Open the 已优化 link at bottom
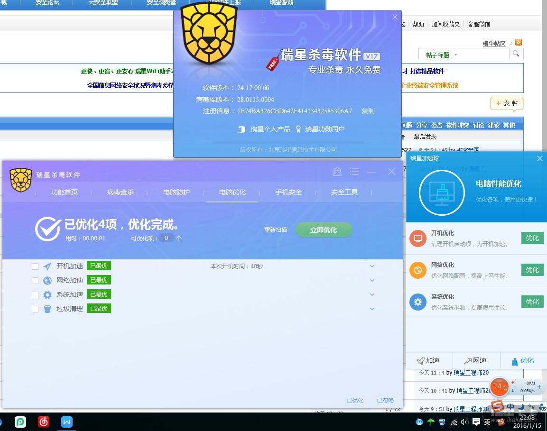547x431 pixels. click(355, 400)
